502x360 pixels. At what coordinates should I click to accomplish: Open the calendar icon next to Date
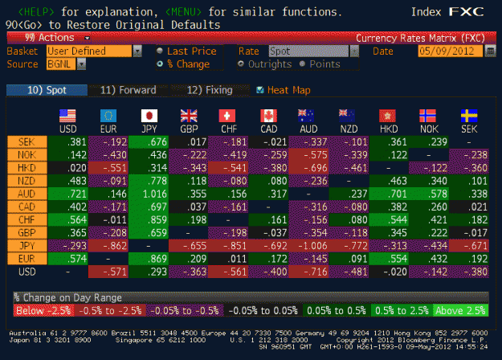point(490,51)
